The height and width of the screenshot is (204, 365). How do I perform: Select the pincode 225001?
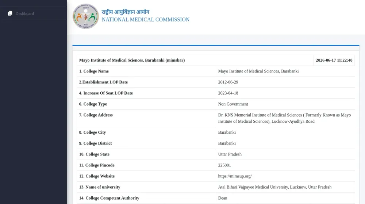point(224,165)
